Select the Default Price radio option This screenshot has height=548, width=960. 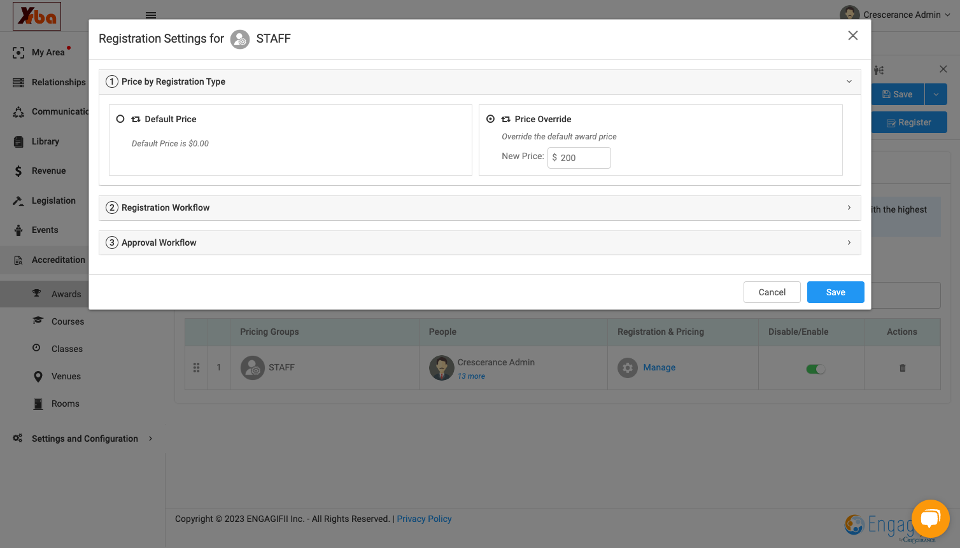120,119
